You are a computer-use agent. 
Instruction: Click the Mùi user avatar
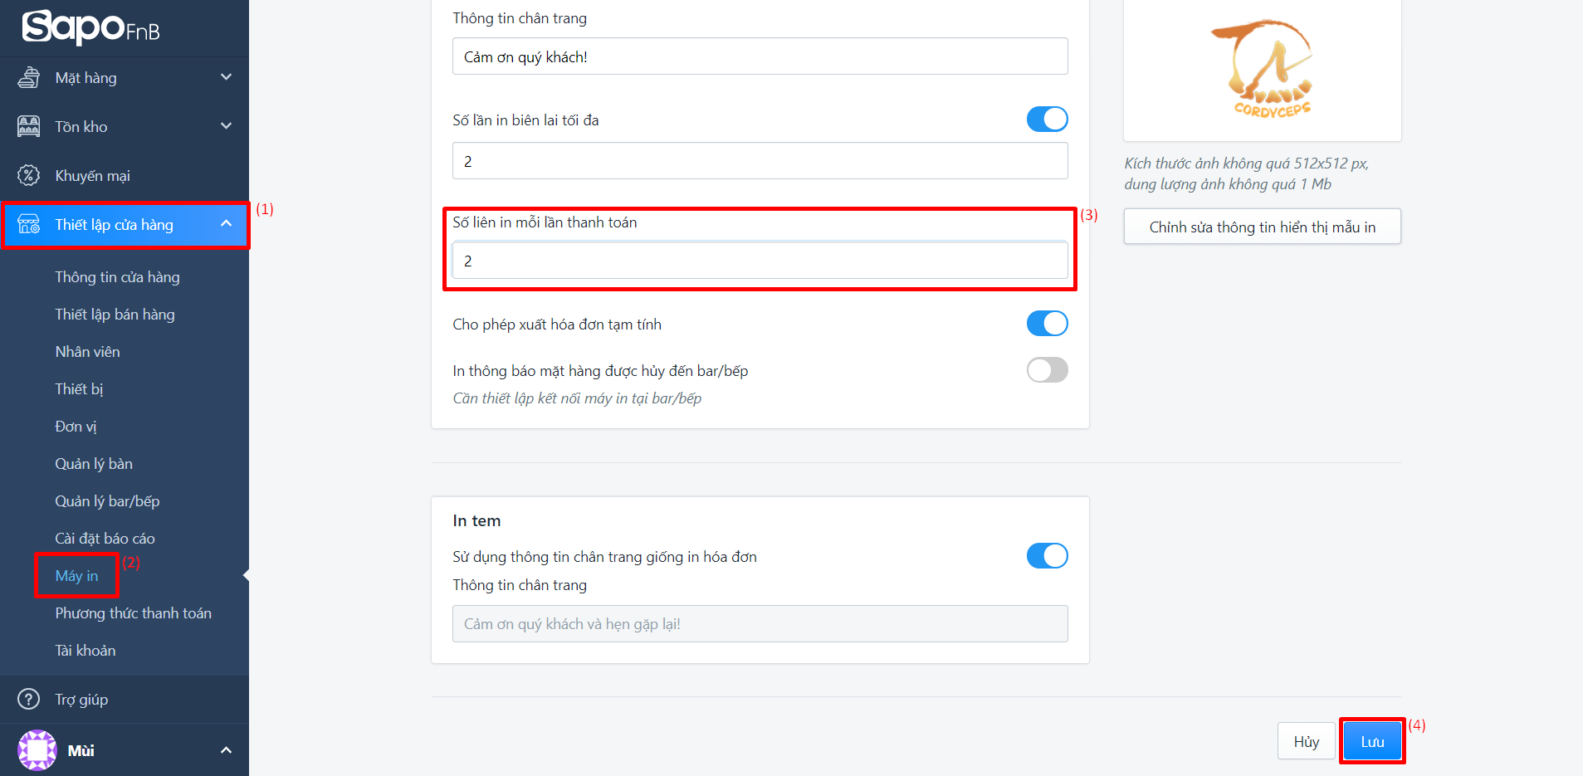[x=37, y=750]
